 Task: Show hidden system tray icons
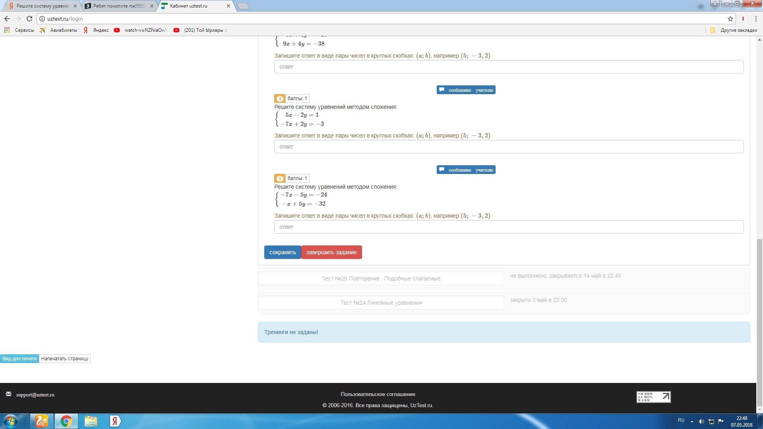(692, 421)
